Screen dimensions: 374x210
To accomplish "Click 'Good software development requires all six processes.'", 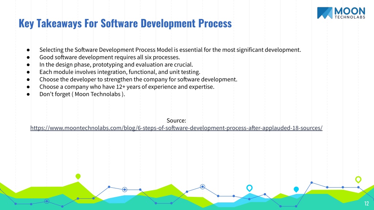I will pos(110,57).
